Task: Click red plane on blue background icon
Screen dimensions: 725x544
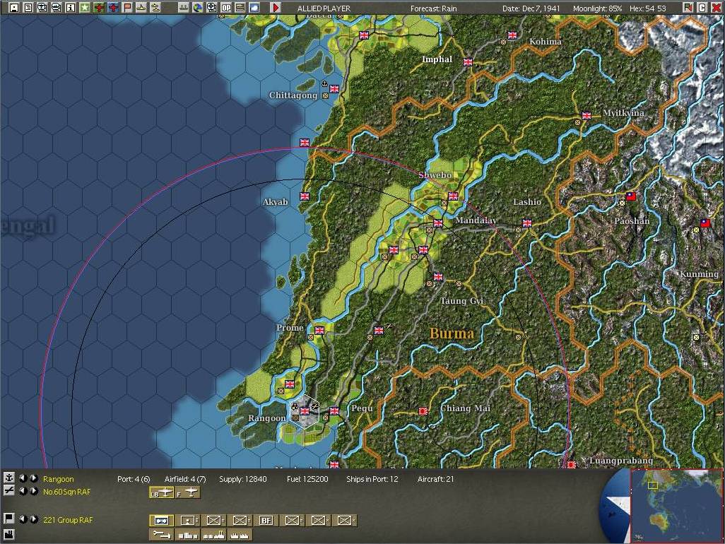Action: click(x=113, y=7)
